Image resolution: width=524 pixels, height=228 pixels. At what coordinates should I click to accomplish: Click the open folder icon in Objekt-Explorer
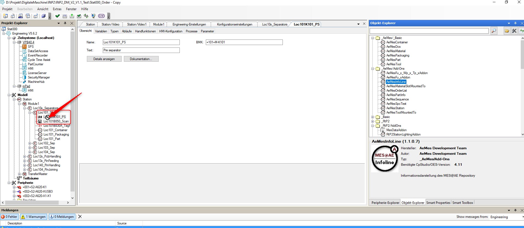[507, 31]
